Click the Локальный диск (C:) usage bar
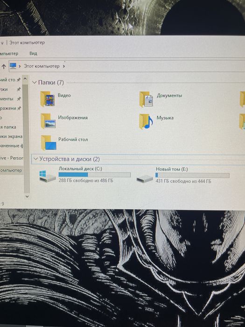This screenshot has height=327, width=245. (94, 175)
